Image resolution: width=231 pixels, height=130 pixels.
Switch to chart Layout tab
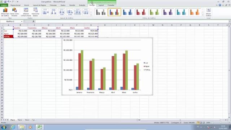coord(101,5)
